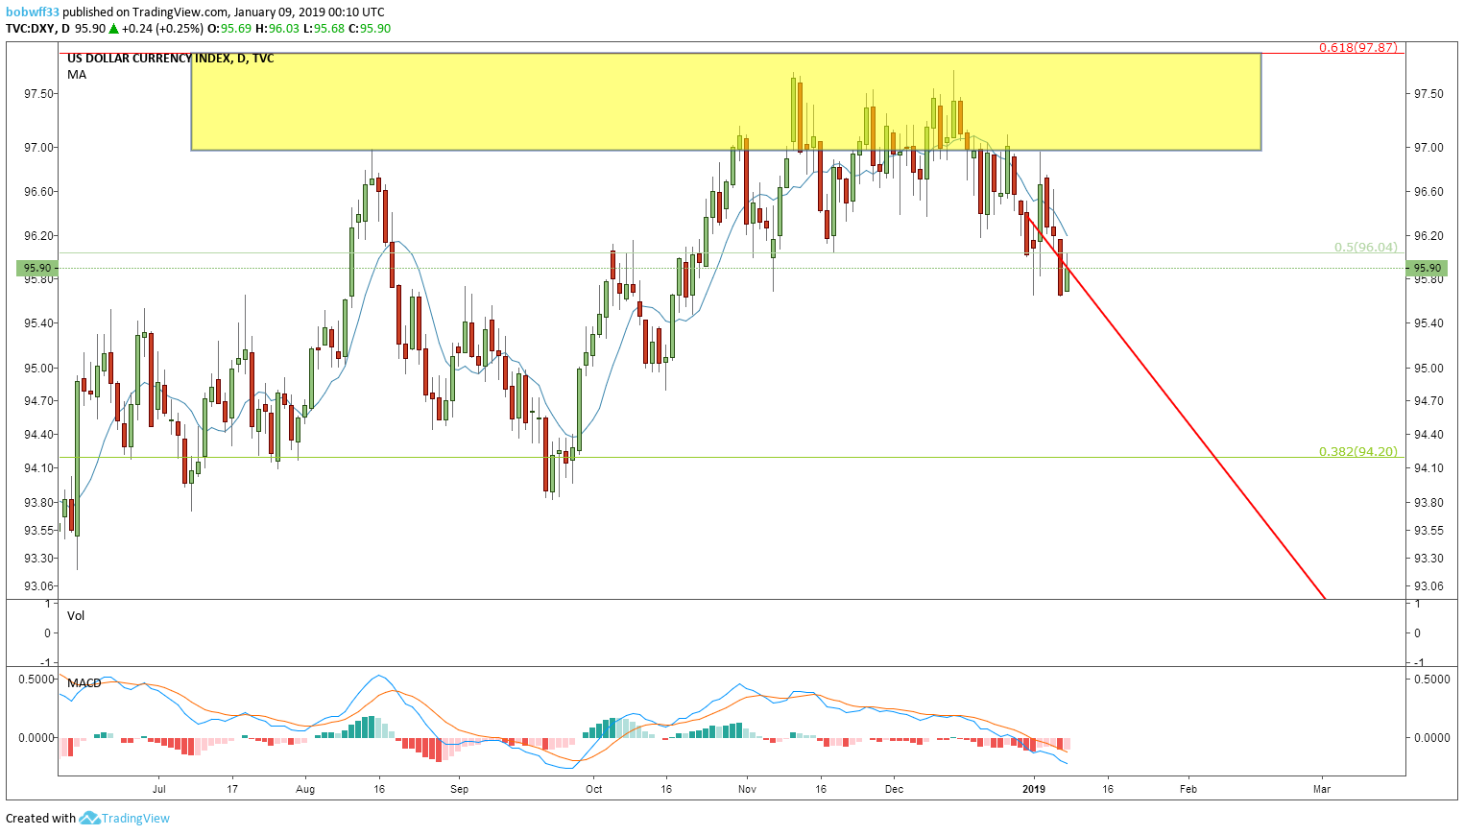Click the Aug date label on time axis
Viewport: 1464px width, 835px height.
tap(305, 789)
